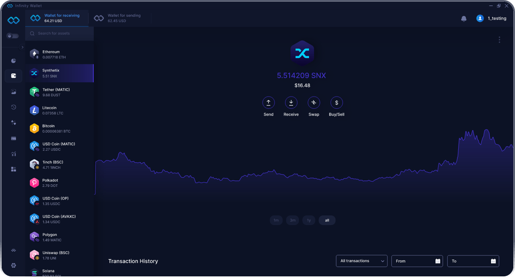The width and height of the screenshot is (515, 278).
Task: Click the Infinity Wallet logo in sidebar
Action: 13,20
